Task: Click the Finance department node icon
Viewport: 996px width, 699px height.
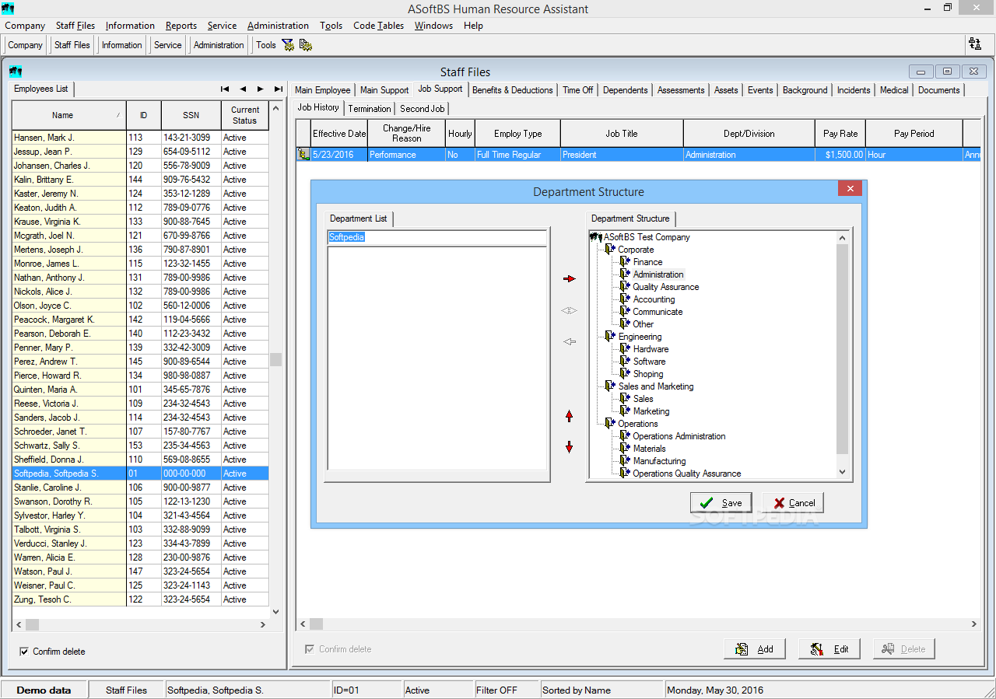Action: point(625,262)
